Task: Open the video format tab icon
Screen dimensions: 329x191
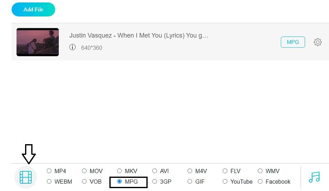Action: 25,177
